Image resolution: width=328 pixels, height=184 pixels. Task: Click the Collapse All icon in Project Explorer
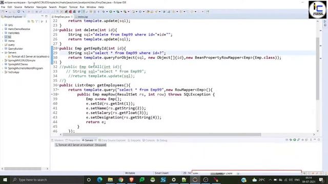pos(29,21)
